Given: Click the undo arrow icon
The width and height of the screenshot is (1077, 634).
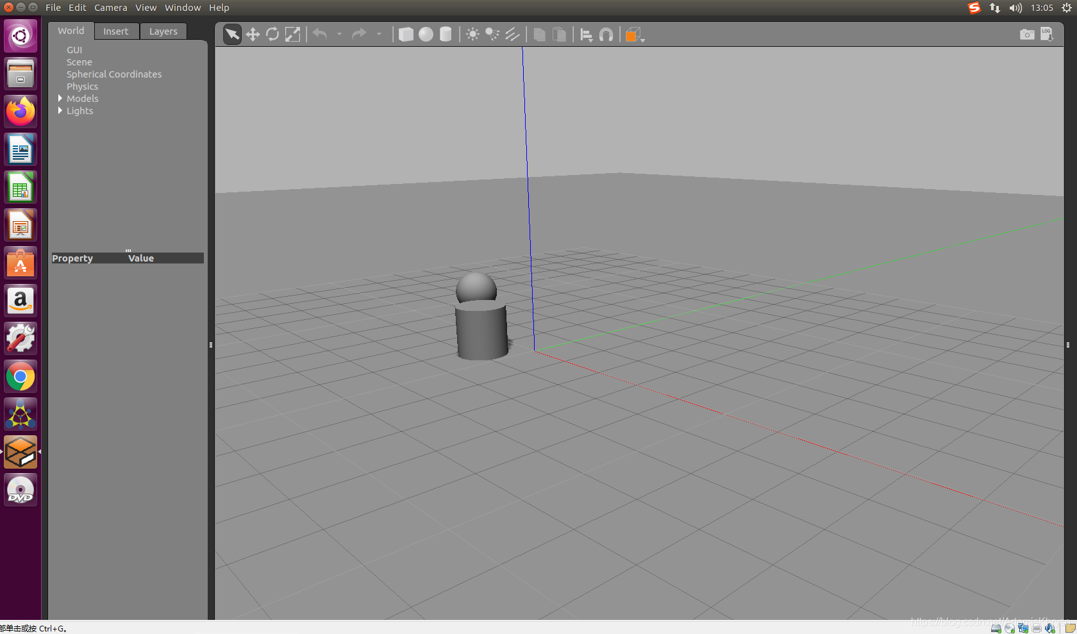Looking at the screenshot, I should [320, 34].
